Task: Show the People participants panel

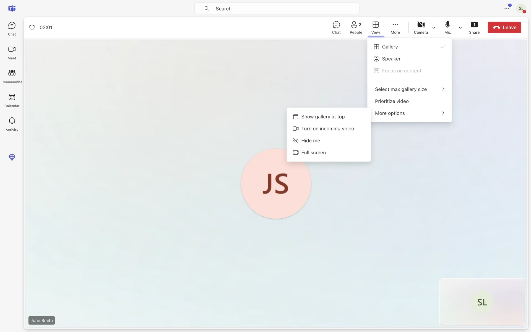Action: (356, 27)
